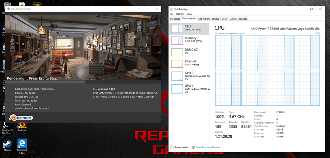Click the first logical processor graph
The width and height of the screenshot is (330, 158).
pyautogui.click(x=228, y=53)
